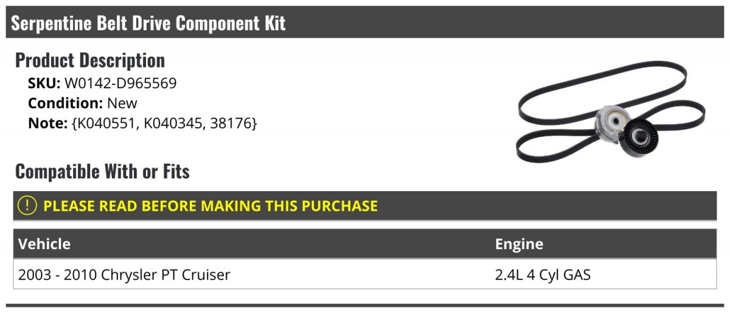Click the SKU number W0142-D965569
The image size is (730, 313).
[x=120, y=83]
